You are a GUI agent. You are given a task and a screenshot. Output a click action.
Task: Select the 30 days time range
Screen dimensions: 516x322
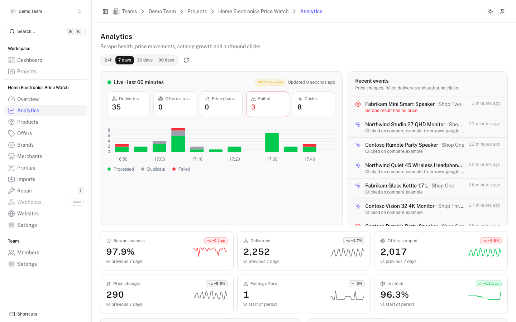(x=145, y=60)
